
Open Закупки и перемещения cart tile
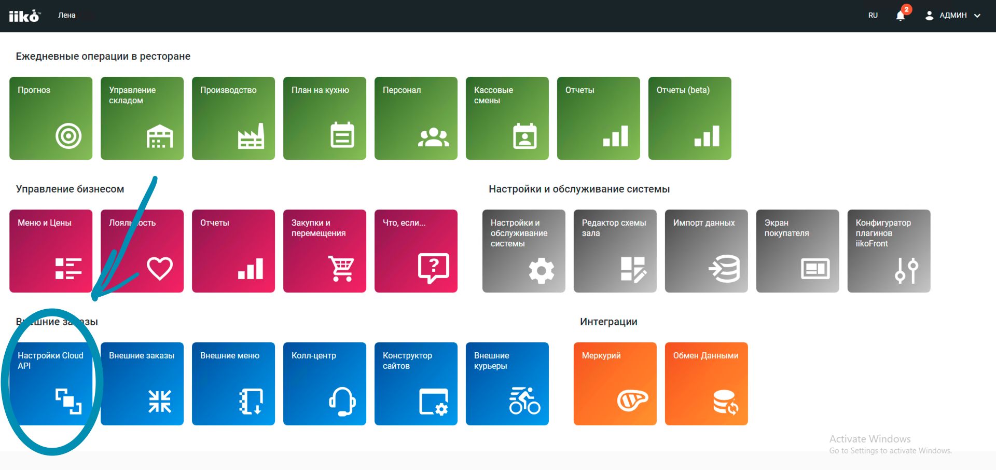(325, 251)
